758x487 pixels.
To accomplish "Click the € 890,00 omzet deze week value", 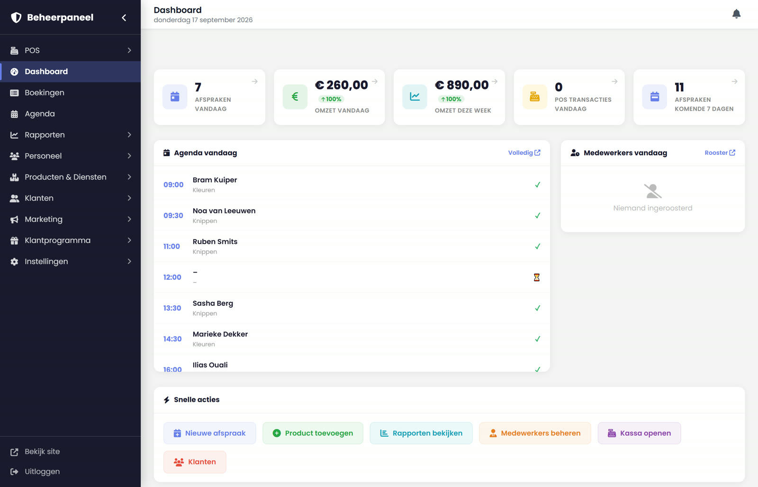I will [462, 85].
